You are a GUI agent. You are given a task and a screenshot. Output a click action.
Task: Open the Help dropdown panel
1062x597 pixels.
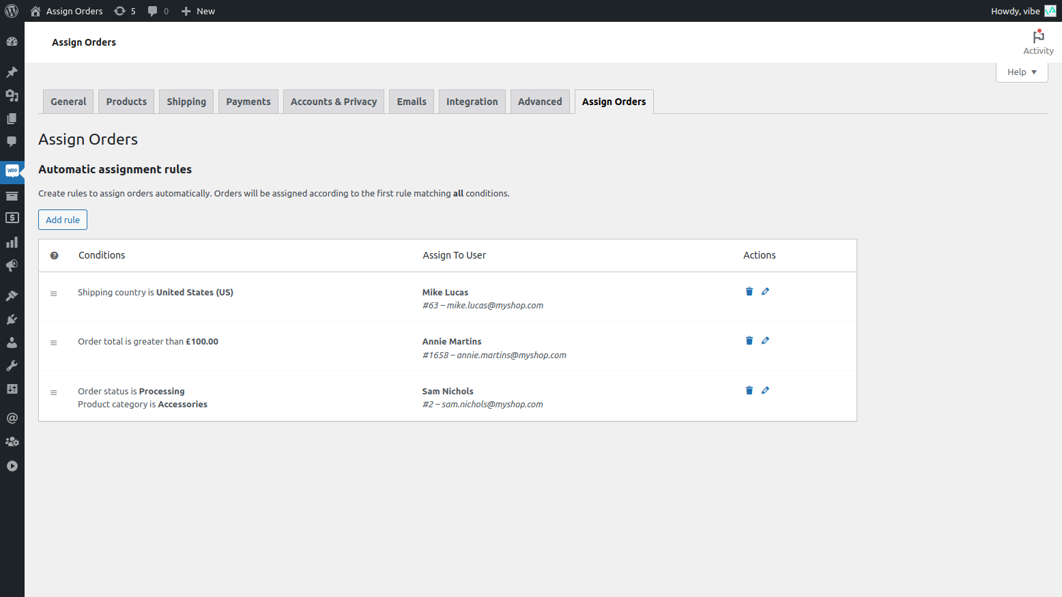coord(1021,72)
